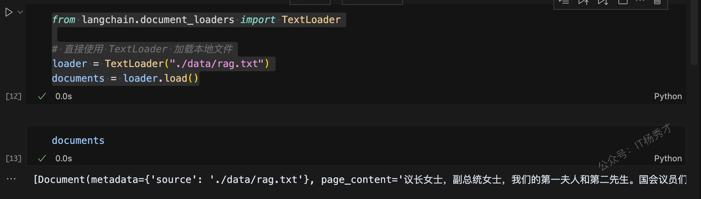This screenshot has width=701, height=199.
Task: Click the Document output text line
Action: (x=360, y=179)
